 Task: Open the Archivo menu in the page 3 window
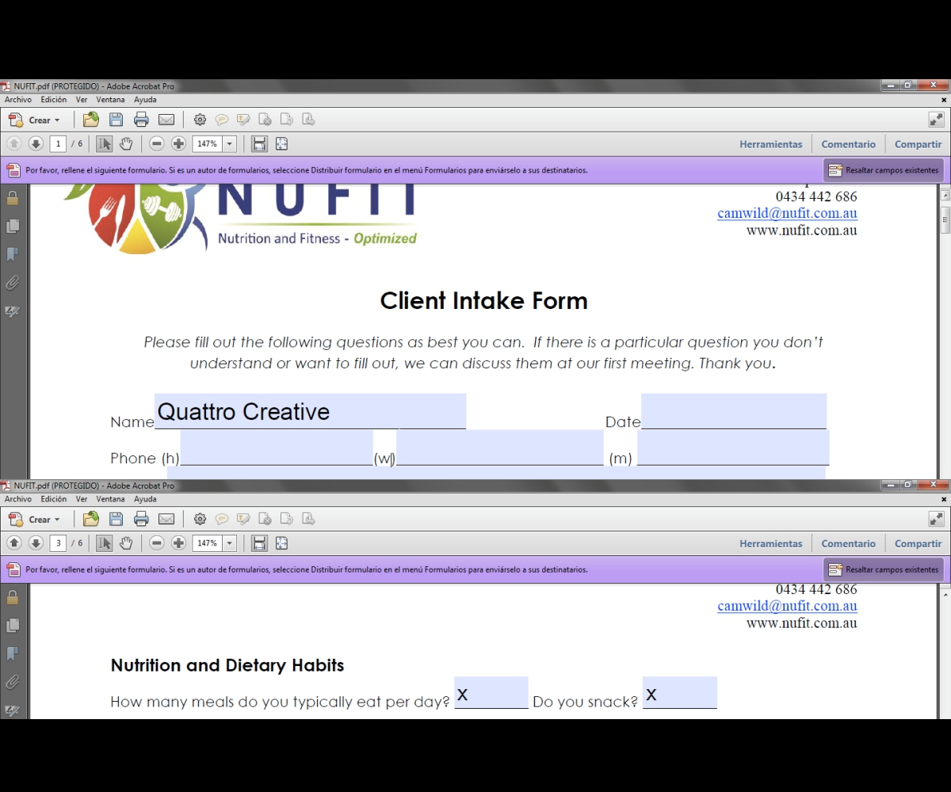click(18, 500)
